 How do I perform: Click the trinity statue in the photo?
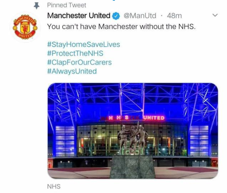pos(133,139)
